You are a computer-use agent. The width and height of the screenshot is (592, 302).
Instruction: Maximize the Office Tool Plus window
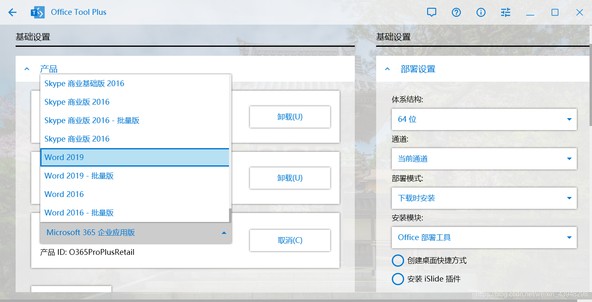coord(555,12)
